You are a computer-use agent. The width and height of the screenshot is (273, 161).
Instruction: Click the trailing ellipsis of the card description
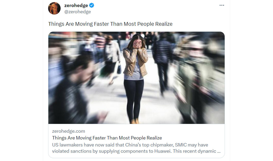(x=219, y=151)
